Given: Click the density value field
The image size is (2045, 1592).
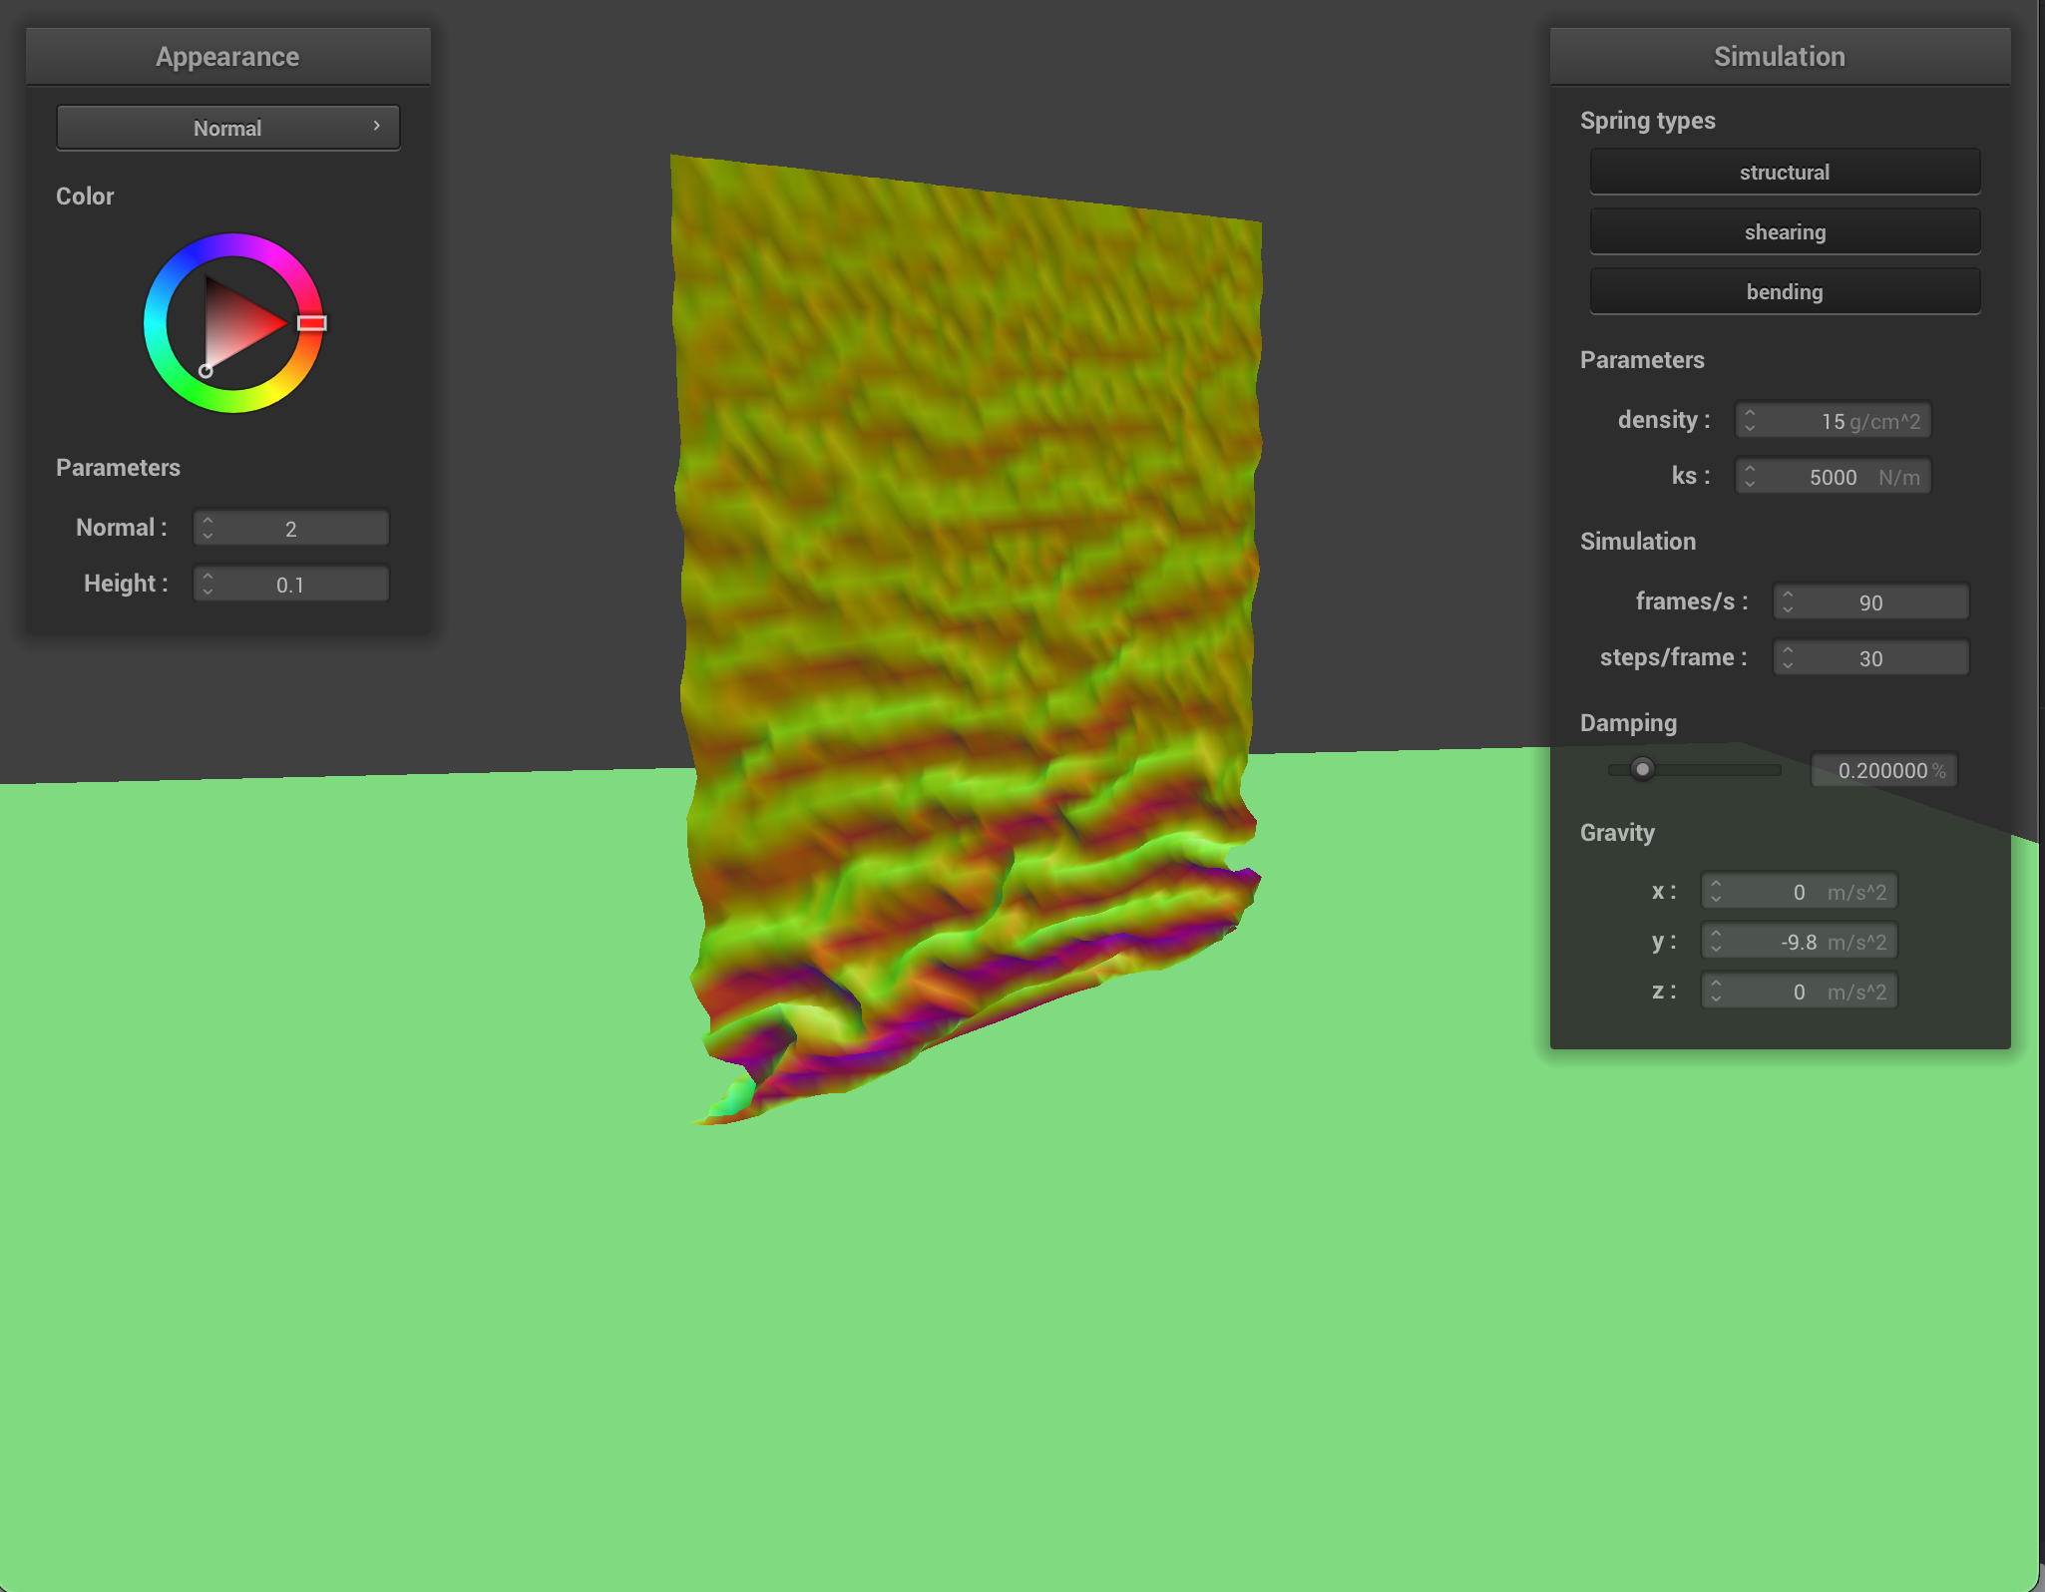Looking at the screenshot, I should (x=1834, y=420).
